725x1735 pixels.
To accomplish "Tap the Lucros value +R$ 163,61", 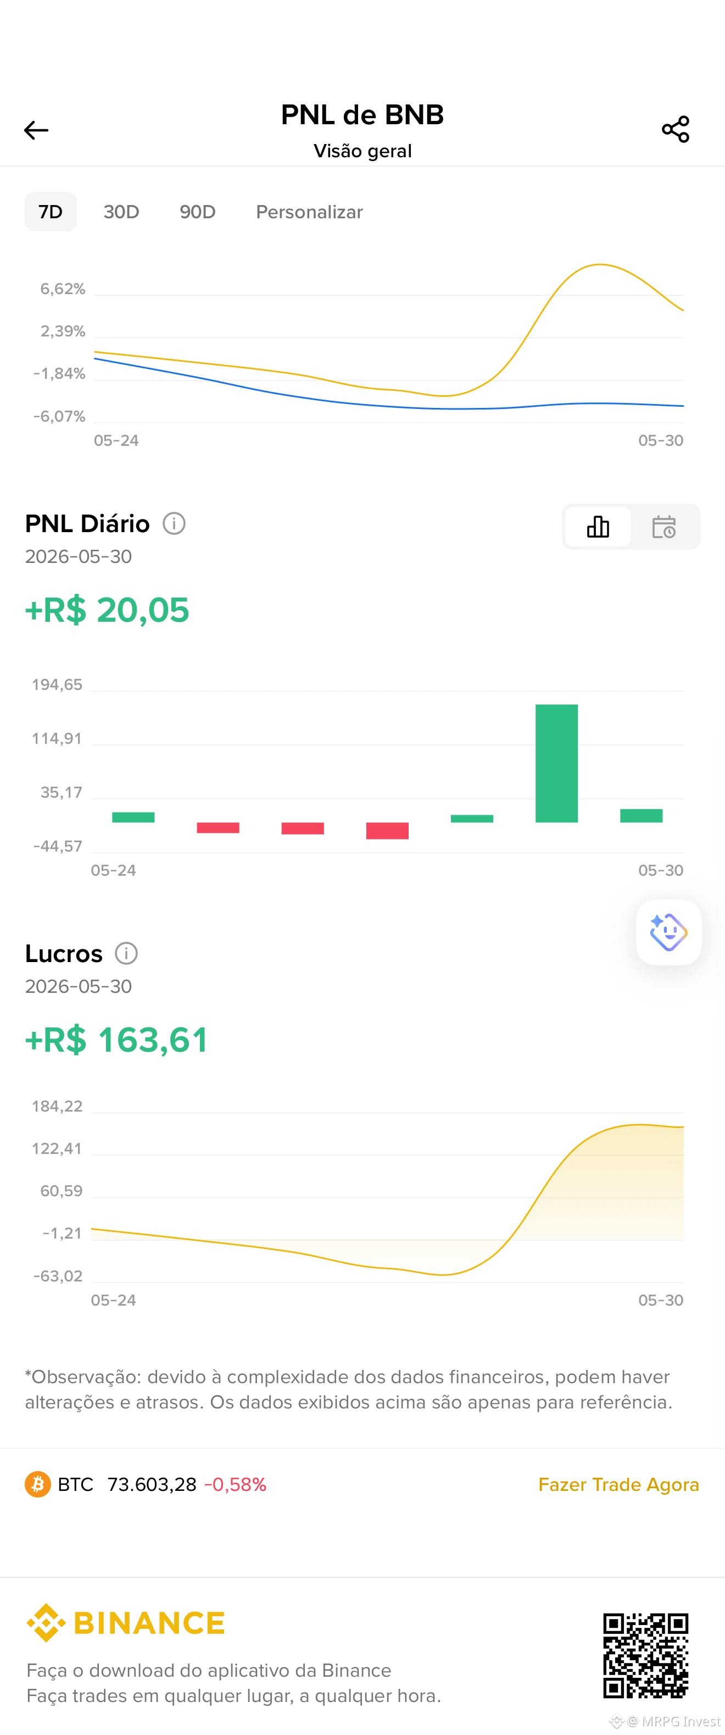I will (116, 1040).
